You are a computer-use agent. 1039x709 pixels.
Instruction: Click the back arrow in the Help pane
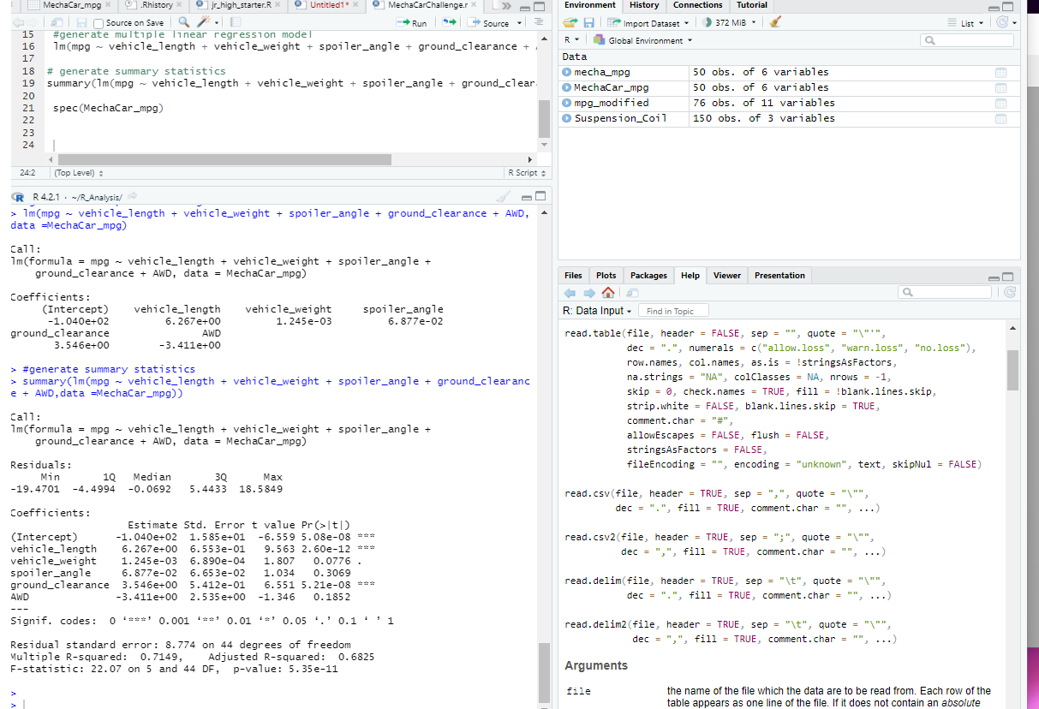click(x=570, y=292)
